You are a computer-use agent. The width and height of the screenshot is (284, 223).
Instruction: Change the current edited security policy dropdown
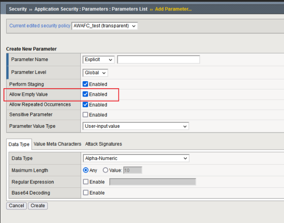pyautogui.click(x=104, y=26)
